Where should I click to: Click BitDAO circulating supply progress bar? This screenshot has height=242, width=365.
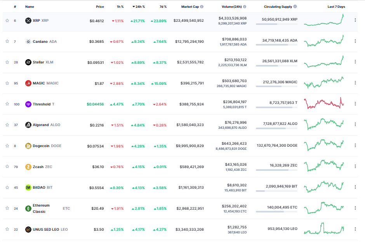(x=276, y=191)
